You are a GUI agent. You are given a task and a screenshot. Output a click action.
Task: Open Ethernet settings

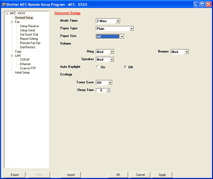(x=25, y=64)
